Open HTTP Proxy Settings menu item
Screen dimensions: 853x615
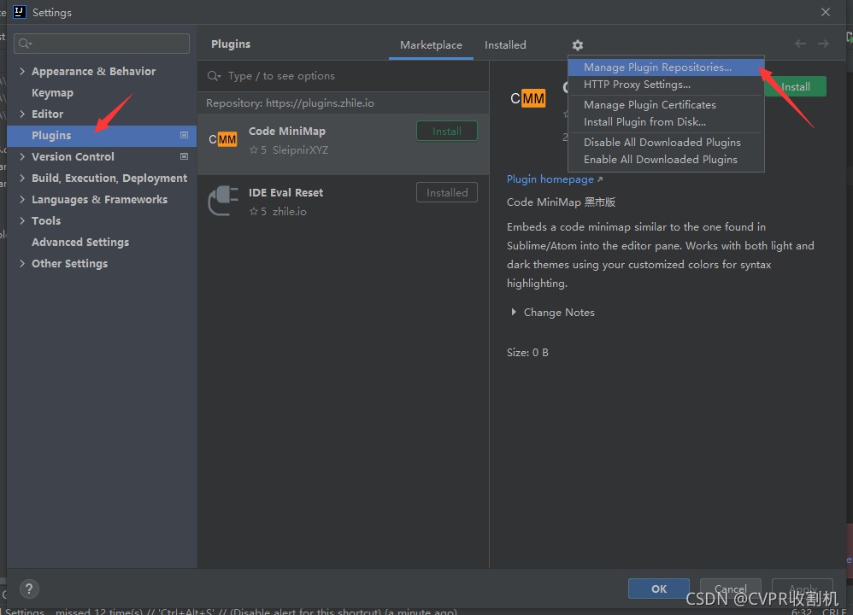666,85
